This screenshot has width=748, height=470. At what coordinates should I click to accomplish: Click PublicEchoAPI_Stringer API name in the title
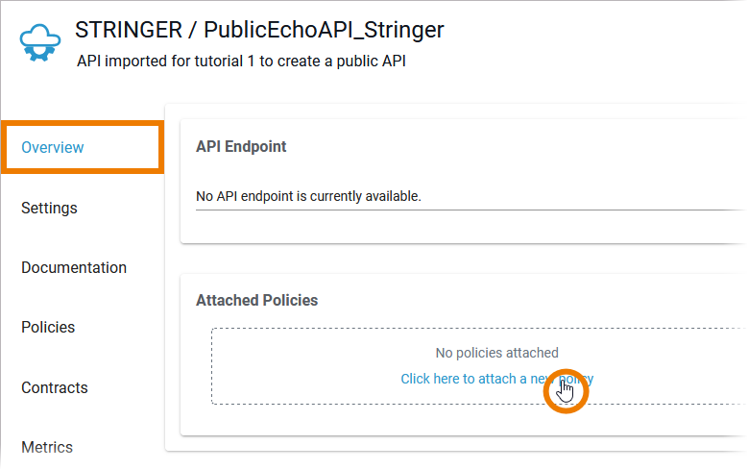click(324, 30)
